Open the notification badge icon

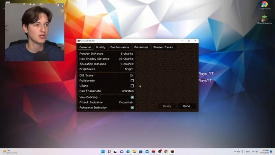271,152
